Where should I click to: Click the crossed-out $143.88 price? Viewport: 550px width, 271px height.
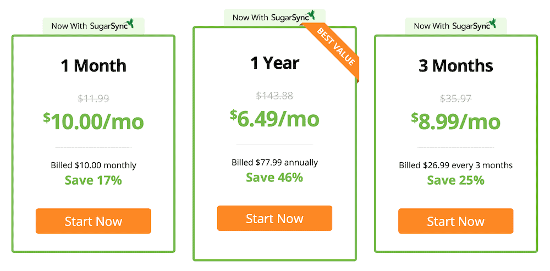[x=274, y=96]
